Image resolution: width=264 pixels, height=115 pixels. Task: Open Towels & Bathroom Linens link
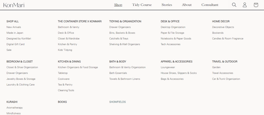pyautogui.click(x=125, y=79)
